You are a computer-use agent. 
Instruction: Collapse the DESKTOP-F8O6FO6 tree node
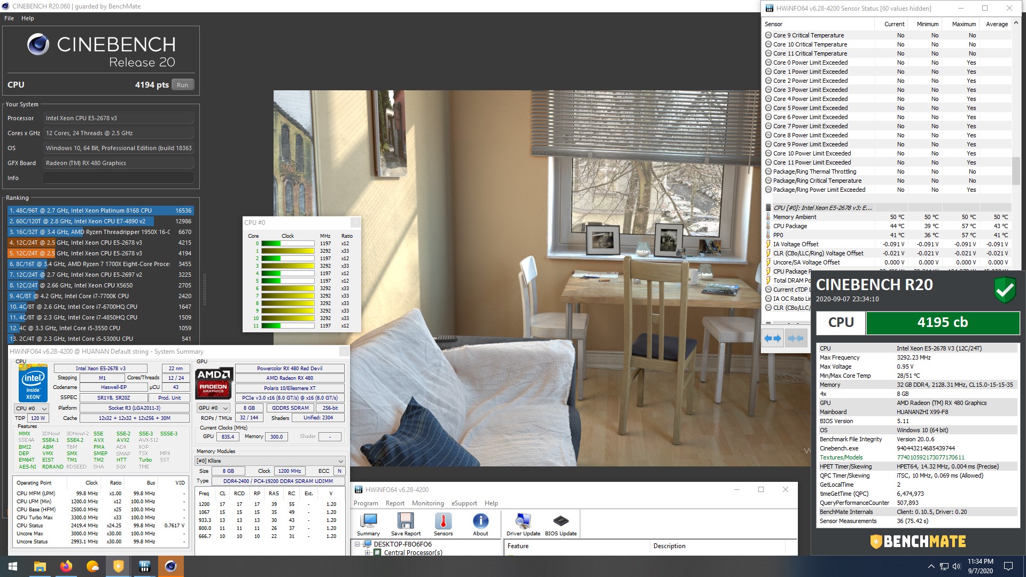tap(357, 544)
